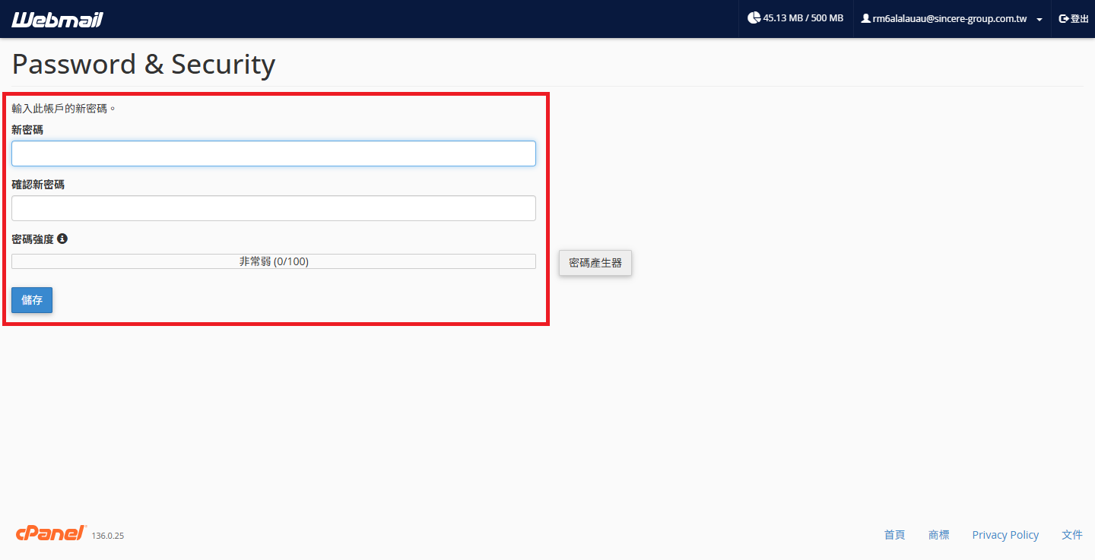Open the 密碼產生器 password generator
Image resolution: width=1095 pixels, height=560 pixels.
(595, 263)
